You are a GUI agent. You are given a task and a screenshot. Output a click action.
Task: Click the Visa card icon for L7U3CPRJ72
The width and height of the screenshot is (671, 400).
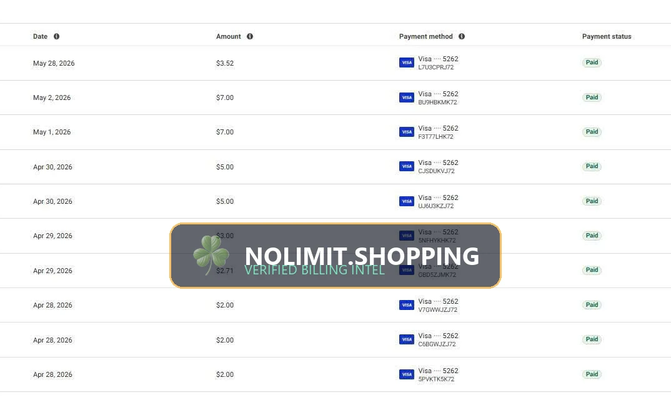(x=407, y=62)
